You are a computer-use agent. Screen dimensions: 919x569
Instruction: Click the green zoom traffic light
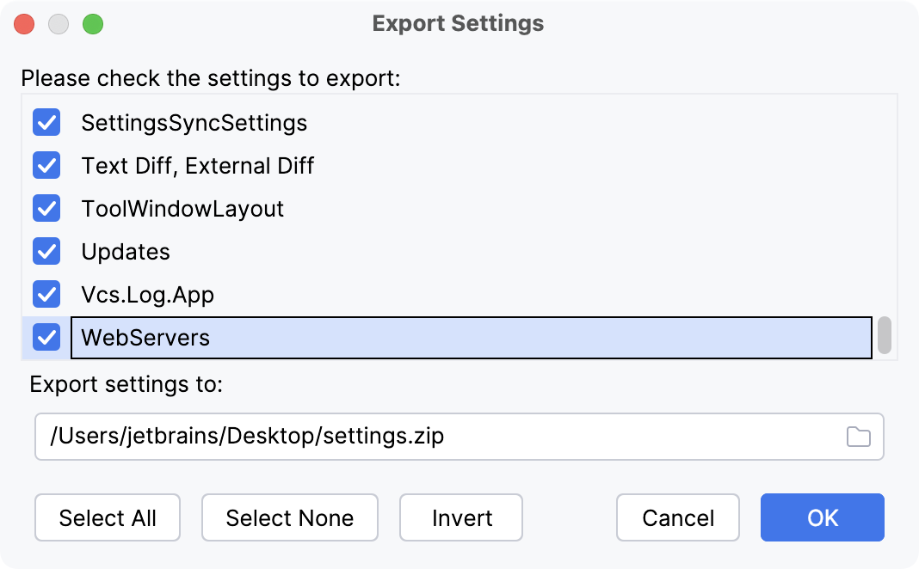[x=93, y=23]
